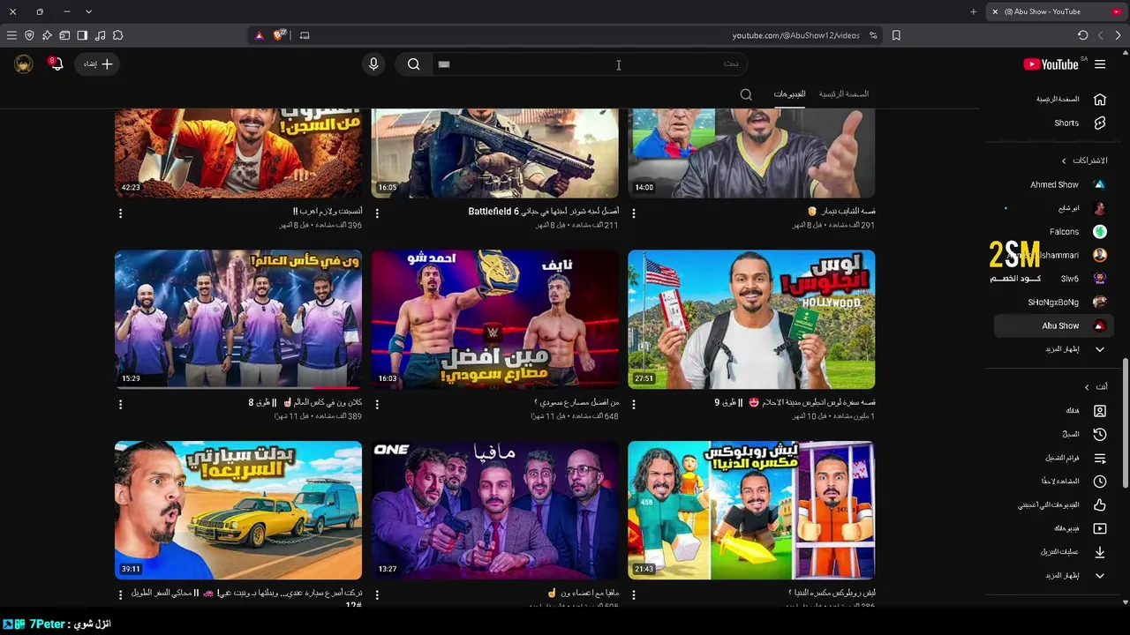Viewport: 1130px width, 635px height.
Task: Open options menu for Battlefield 6 video
Action: tap(377, 213)
